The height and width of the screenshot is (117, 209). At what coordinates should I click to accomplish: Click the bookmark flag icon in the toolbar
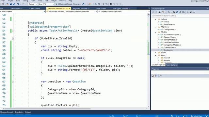click(x=111, y=4)
